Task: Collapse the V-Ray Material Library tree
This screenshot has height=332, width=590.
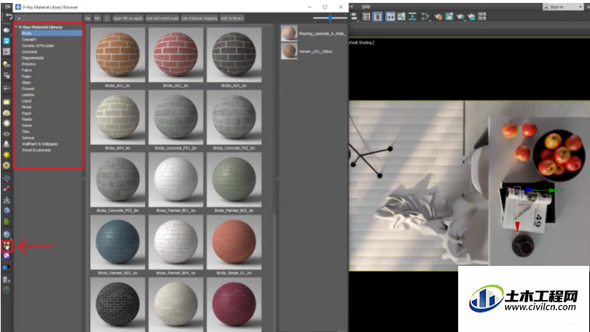Action: (16, 27)
